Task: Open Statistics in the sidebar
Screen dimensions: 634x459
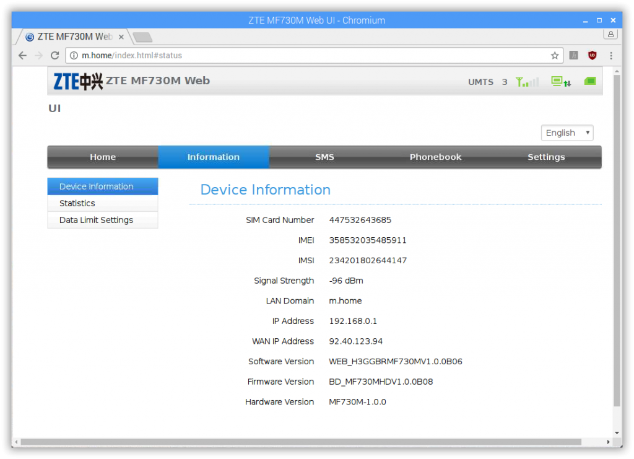Action: (x=77, y=203)
